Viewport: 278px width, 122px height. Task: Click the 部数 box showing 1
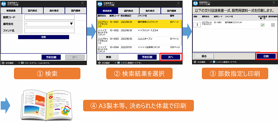pos(197,25)
